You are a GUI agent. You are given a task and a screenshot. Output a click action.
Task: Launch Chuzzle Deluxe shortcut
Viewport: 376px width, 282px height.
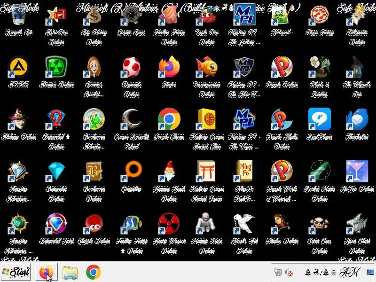(94, 223)
